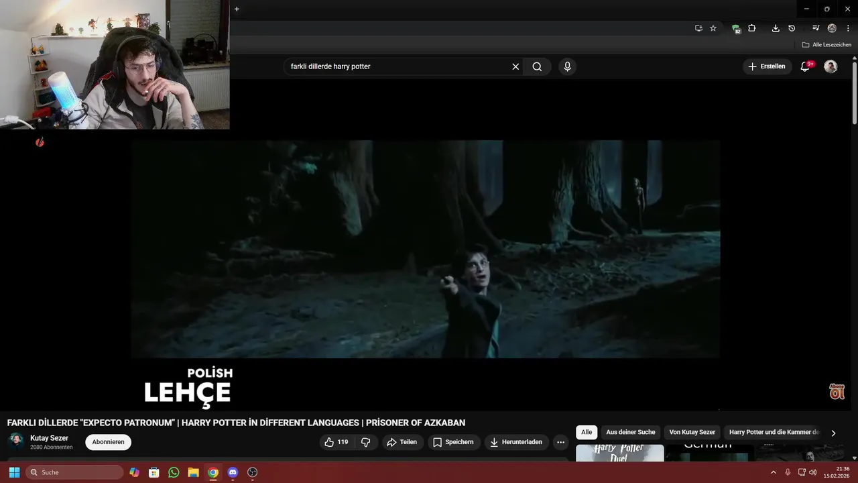
Task: Switch to Chrome in the taskbar
Action: [213, 472]
